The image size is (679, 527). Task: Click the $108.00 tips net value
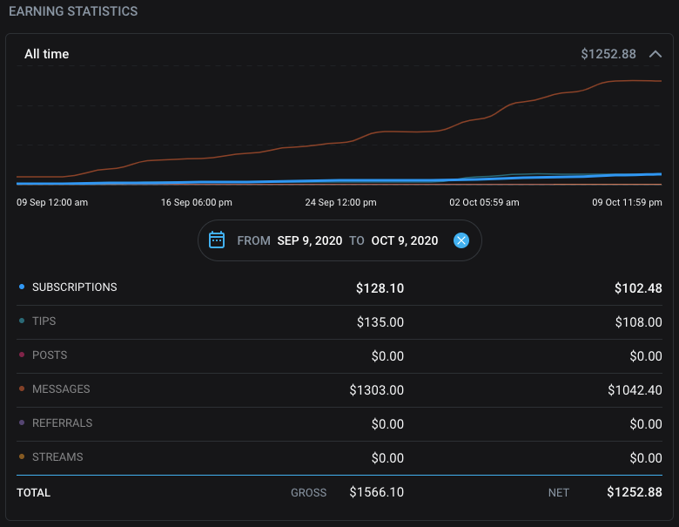coord(639,322)
